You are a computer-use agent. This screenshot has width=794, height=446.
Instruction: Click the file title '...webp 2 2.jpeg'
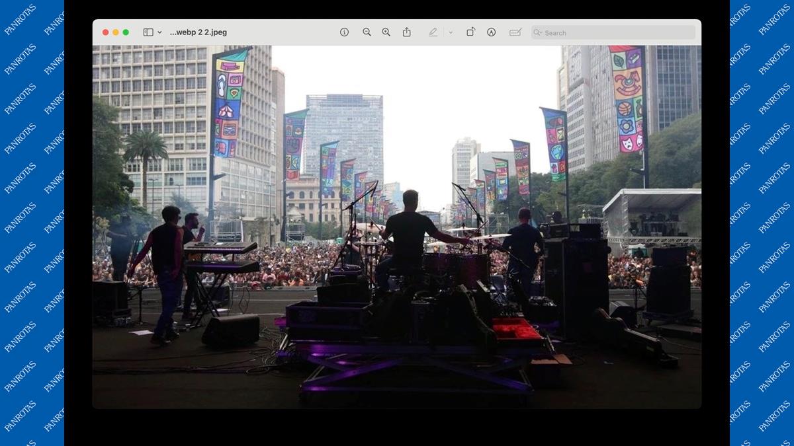point(198,32)
